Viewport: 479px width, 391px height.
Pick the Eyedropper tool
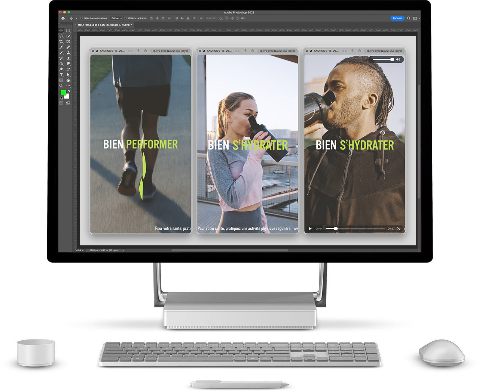pos(61,47)
